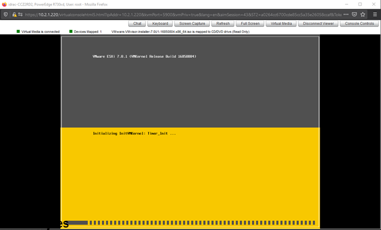
Task: Switch viewer to Full Screen
Action: [x=250, y=24]
